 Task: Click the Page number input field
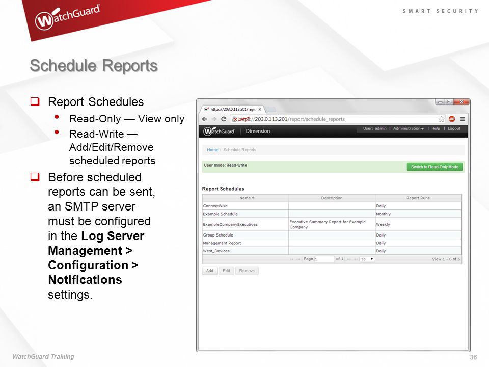click(x=324, y=259)
